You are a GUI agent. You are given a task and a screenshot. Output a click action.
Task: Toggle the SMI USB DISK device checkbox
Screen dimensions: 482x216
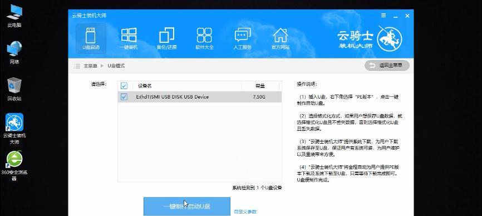tap(124, 97)
